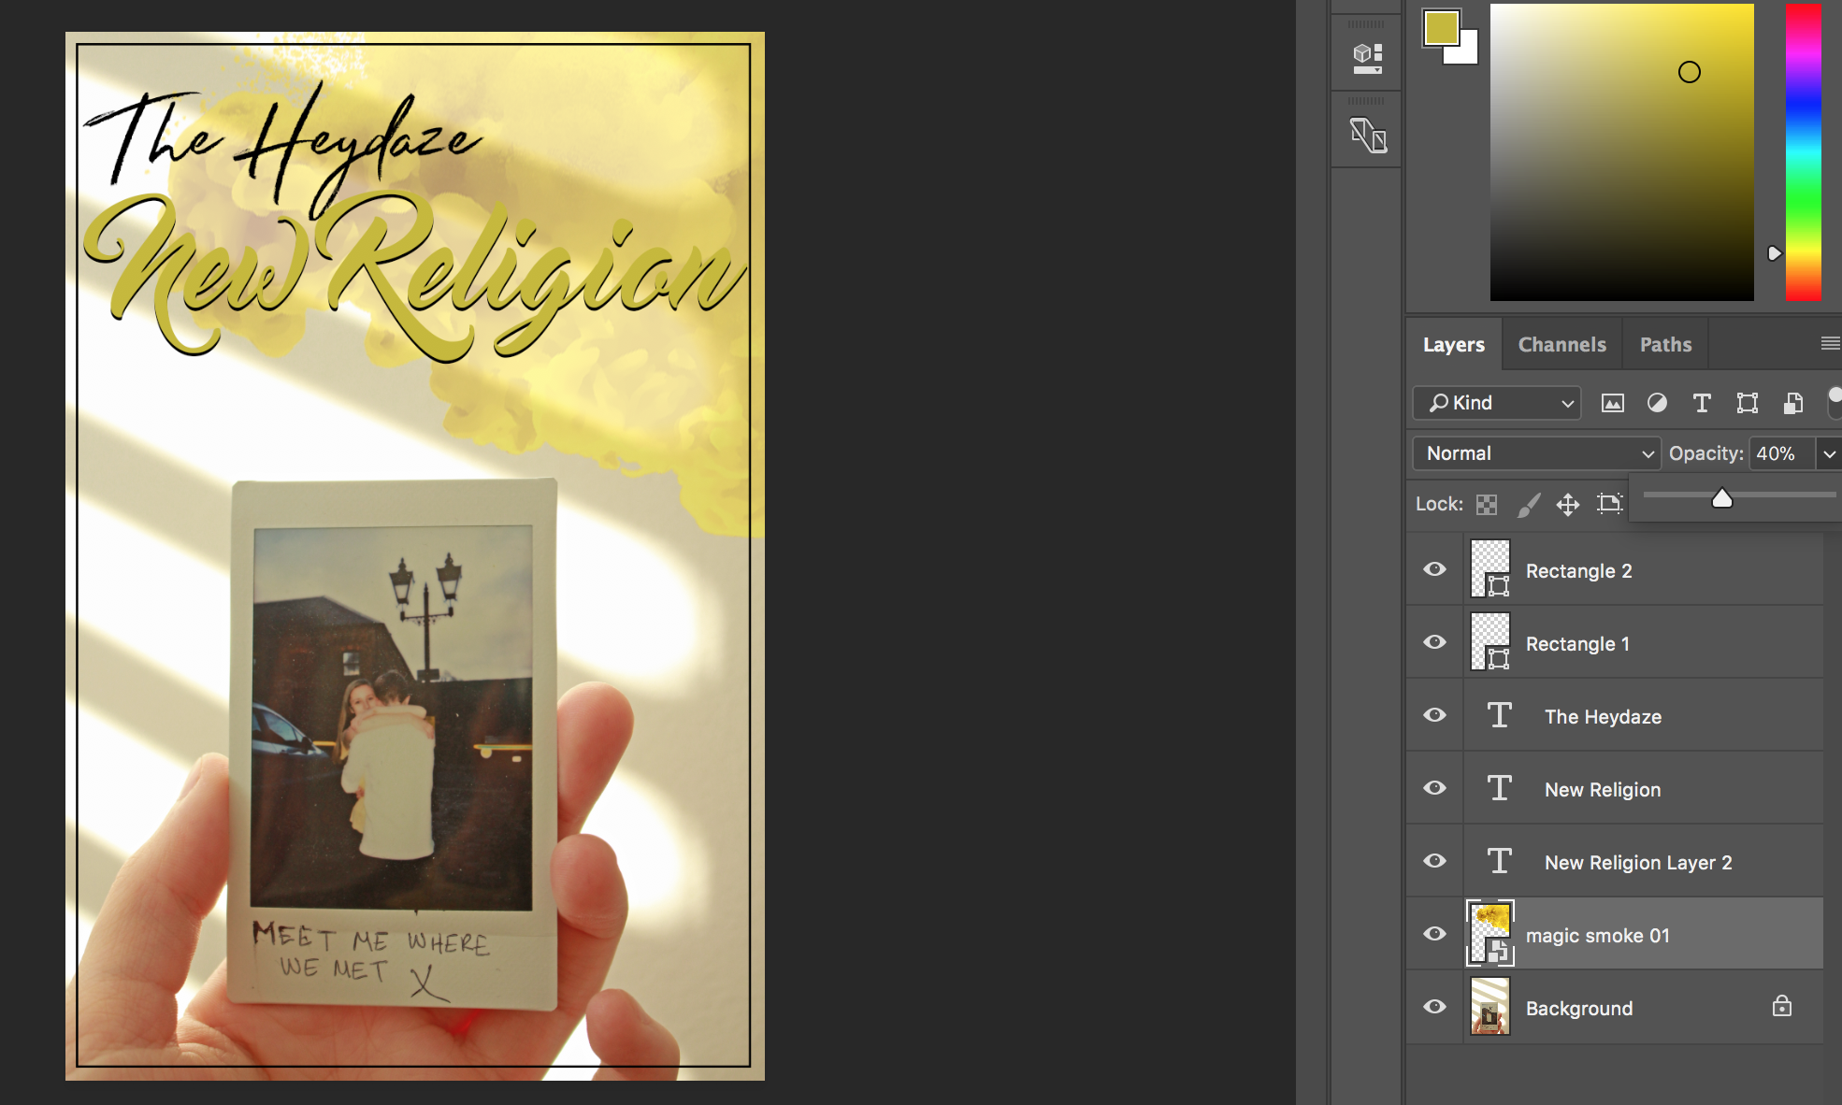Image resolution: width=1842 pixels, height=1105 pixels.
Task: Select the New Religion Layer 2 layer
Action: pyautogui.click(x=1637, y=863)
